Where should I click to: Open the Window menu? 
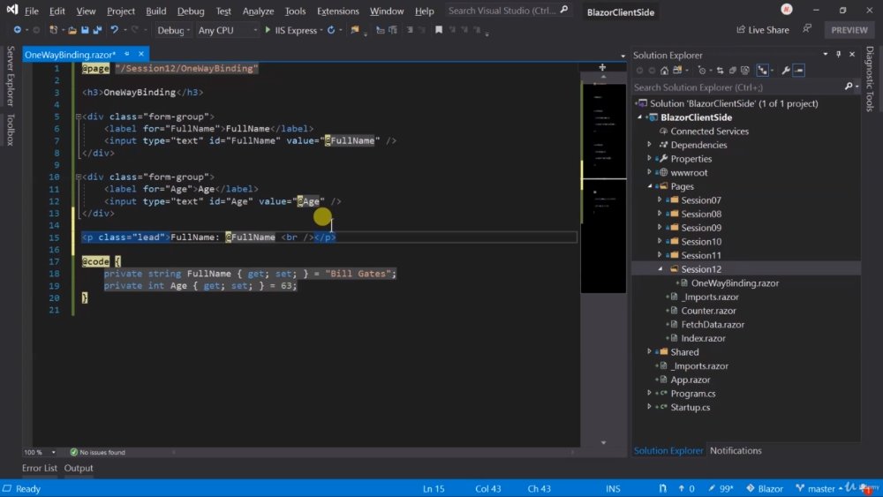pos(387,11)
